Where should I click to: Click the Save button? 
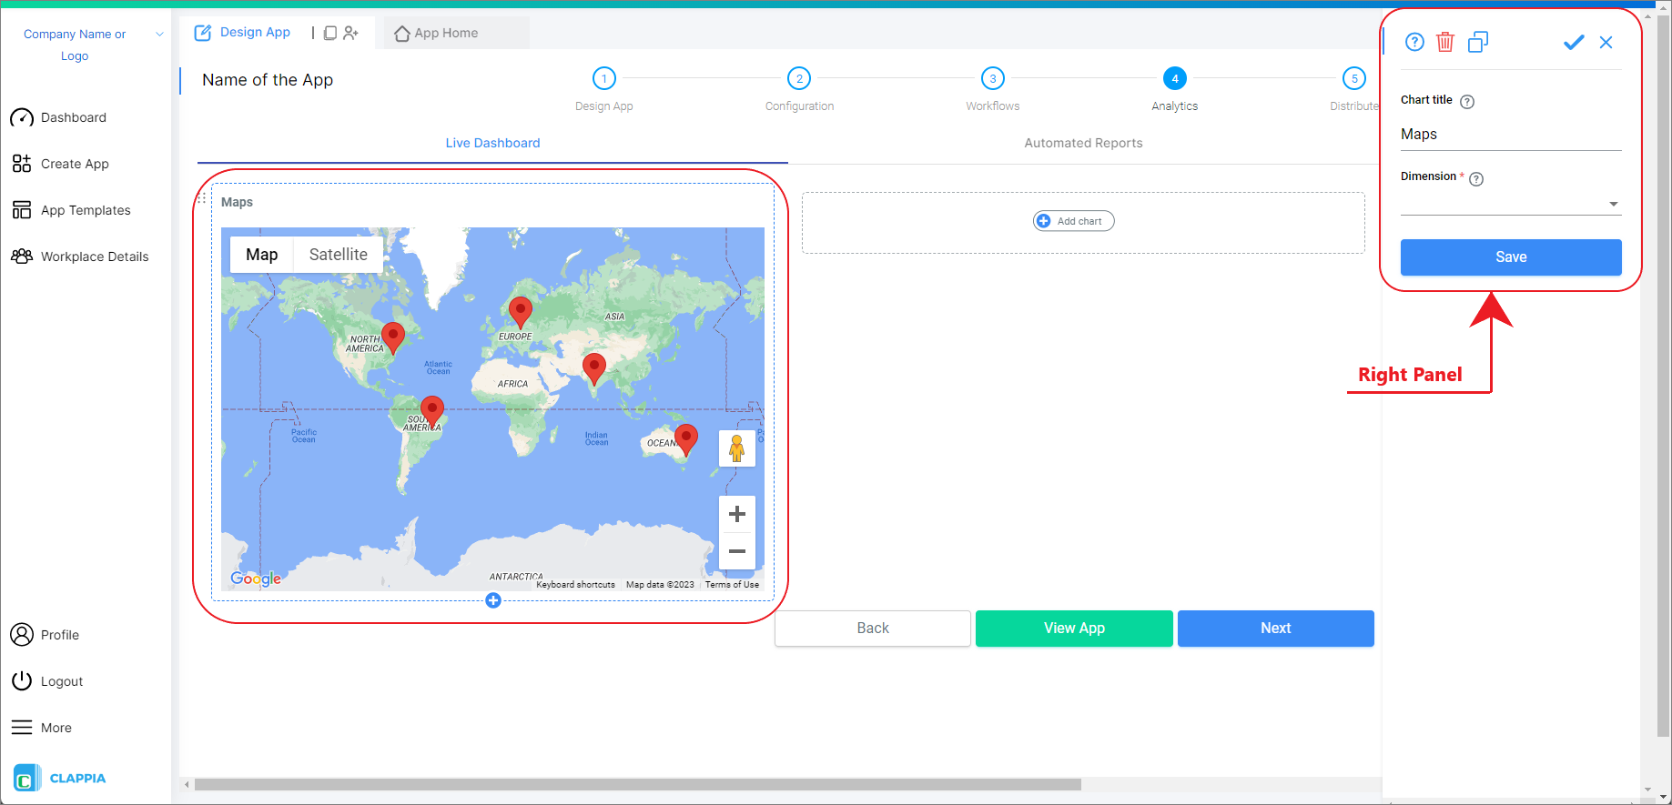[x=1511, y=257]
